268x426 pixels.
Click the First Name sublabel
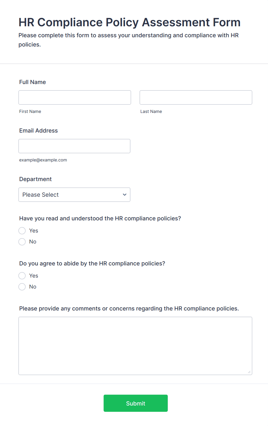coord(30,111)
